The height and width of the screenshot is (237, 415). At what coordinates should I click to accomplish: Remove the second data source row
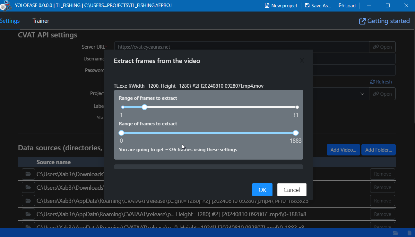point(382,187)
